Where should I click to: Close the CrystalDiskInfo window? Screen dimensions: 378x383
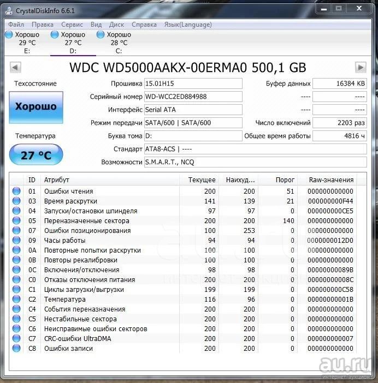pyautogui.click(x=359, y=9)
